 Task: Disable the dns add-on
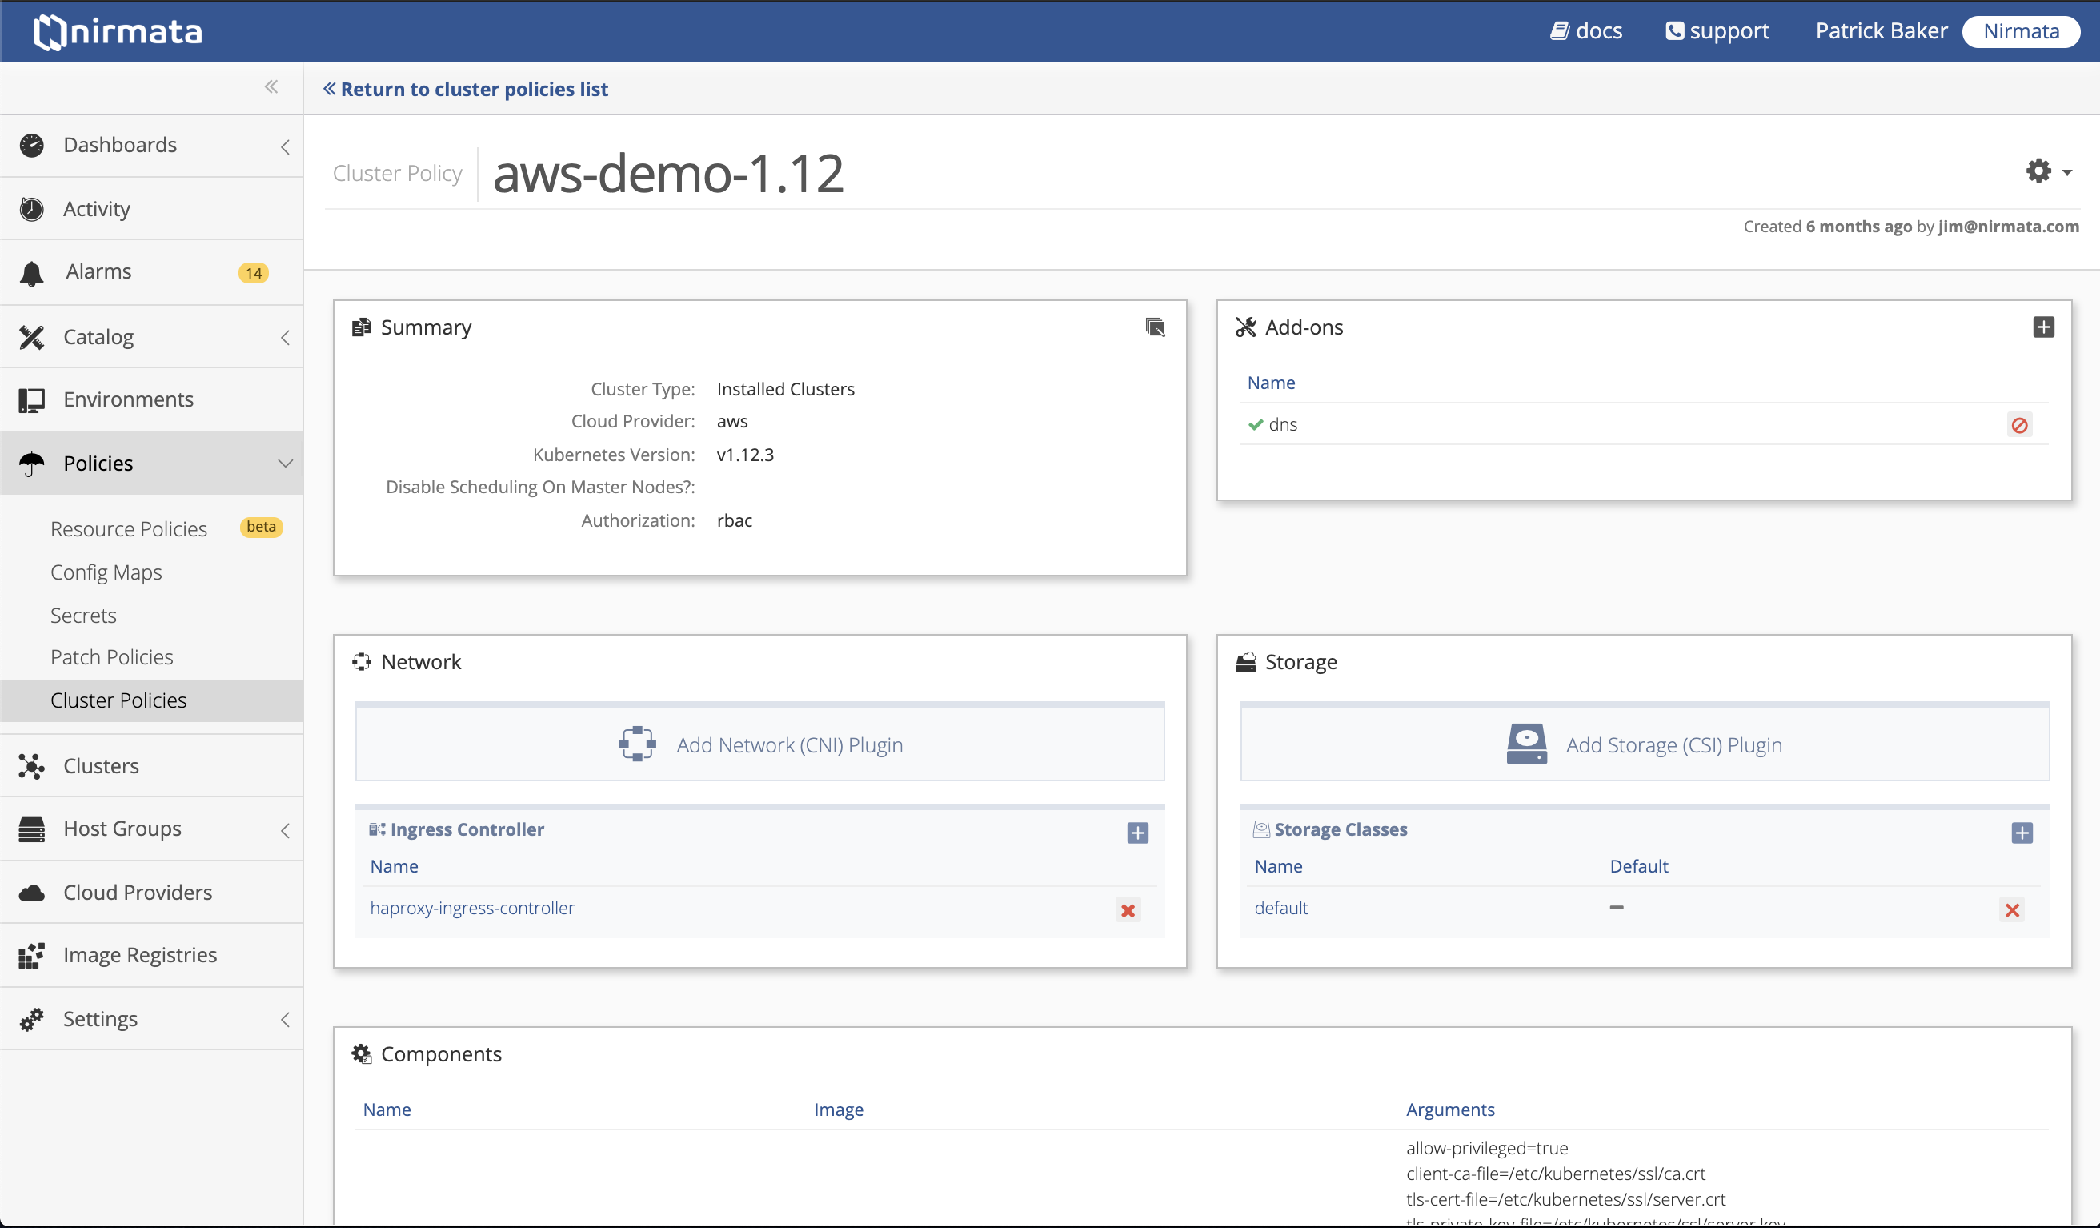pyautogui.click(x=2019, y=425)
